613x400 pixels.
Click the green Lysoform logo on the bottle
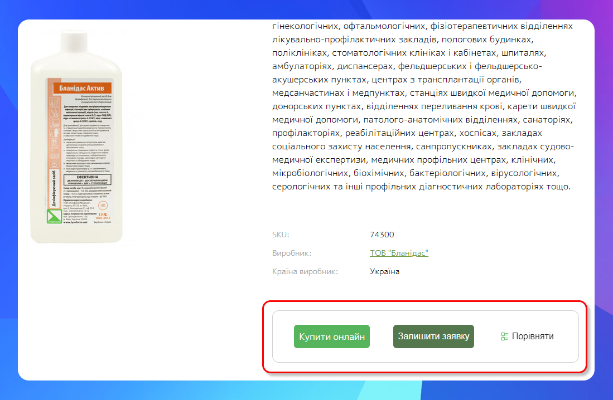[54, 216]
